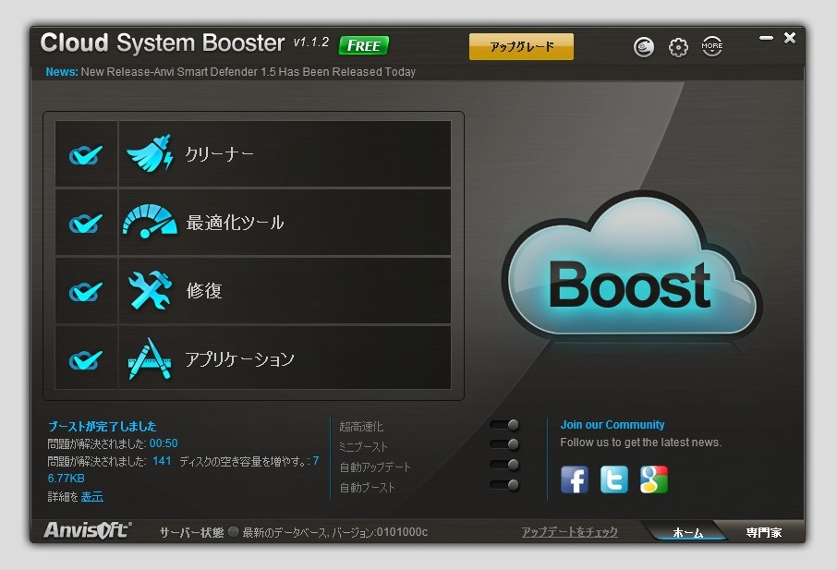Select the ホーム tab
The image size is (837, 570).
pos(688,532)
